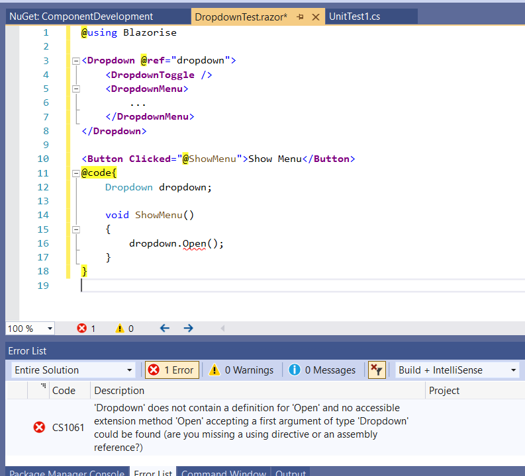Click line number 12 in the gutter

click(43, 187)
